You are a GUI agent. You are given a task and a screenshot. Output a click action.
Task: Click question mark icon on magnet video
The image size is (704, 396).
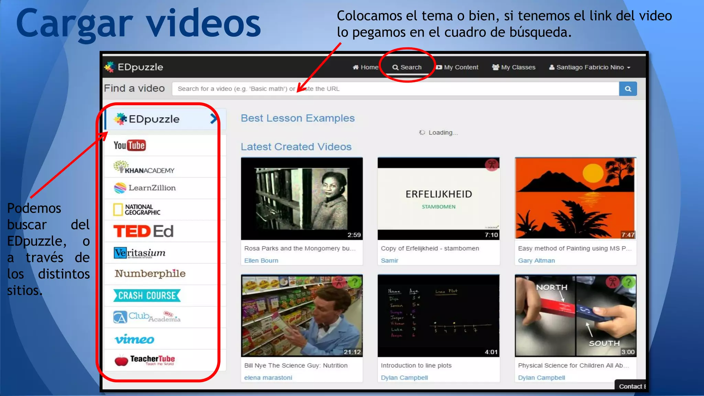pyautogui.click(x=628, y=282)
